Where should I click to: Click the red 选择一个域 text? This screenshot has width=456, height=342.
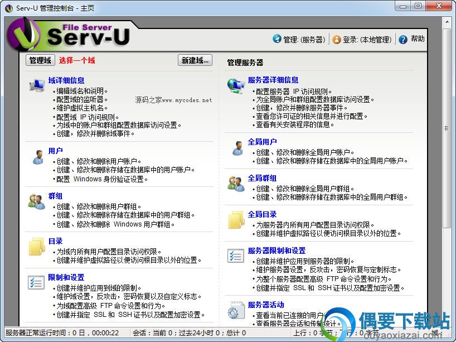point(77,60)
